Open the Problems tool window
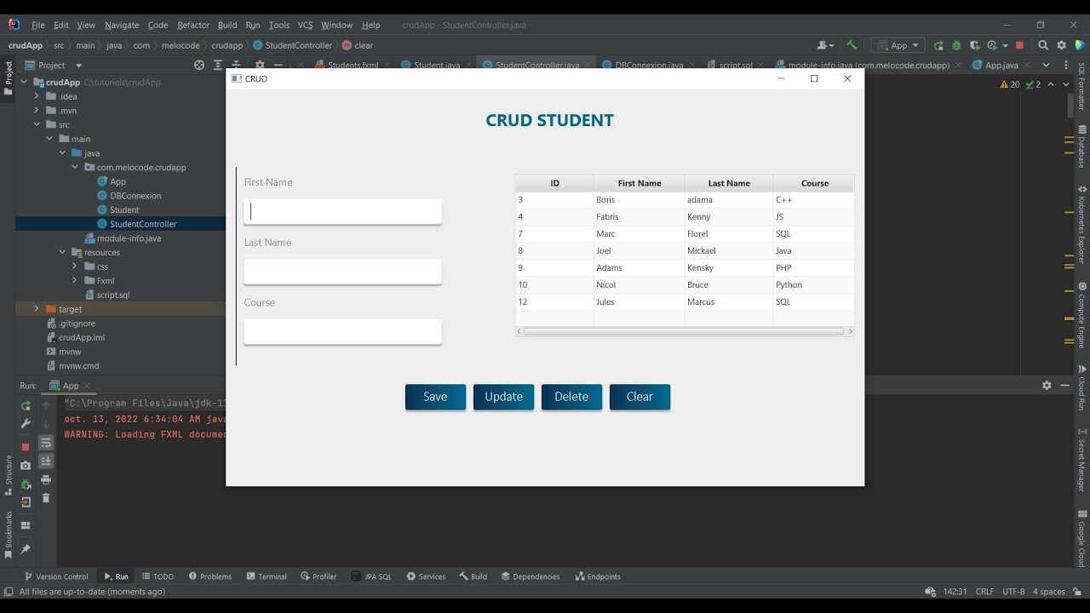 210,576
